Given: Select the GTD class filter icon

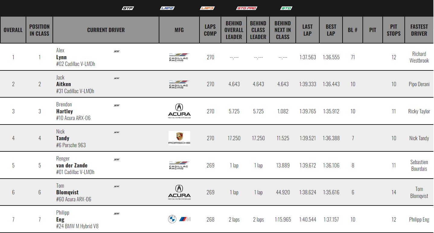Looking at the screenshot, I should pyautogui.click(x=286, y=8).
